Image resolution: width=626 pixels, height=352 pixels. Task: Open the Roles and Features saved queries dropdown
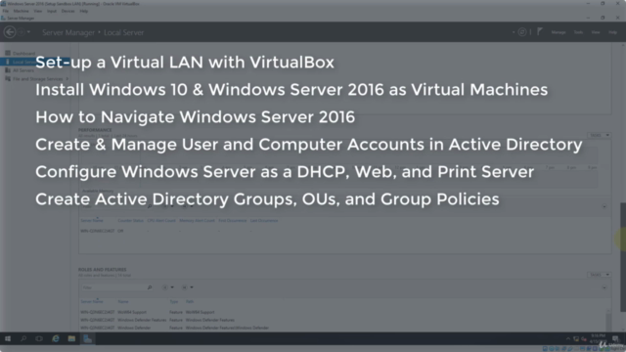pos(188,287)
